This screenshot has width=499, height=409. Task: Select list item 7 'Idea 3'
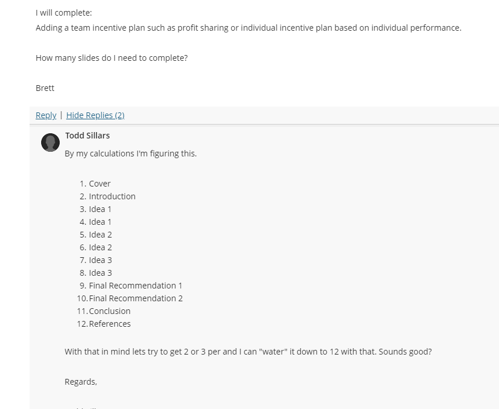pos(100,260)
